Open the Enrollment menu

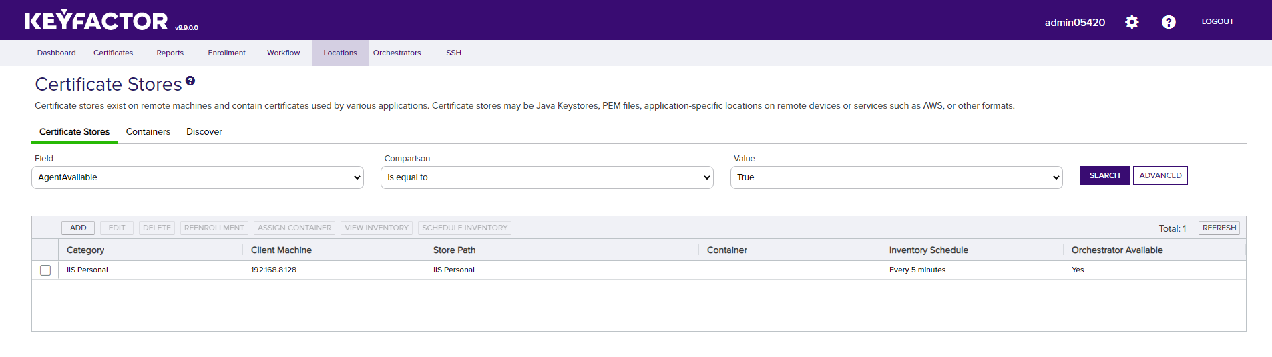(226, 53)
